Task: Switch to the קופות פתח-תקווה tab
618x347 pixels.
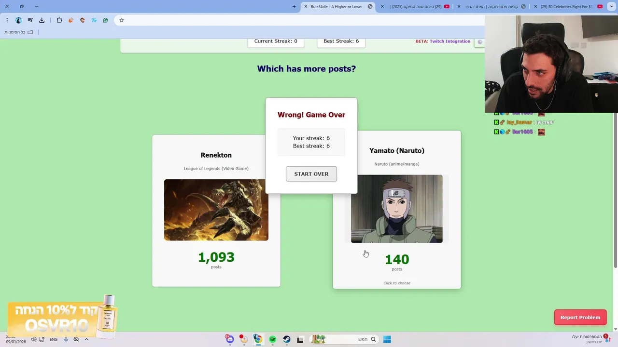Action: pos(492,7)
